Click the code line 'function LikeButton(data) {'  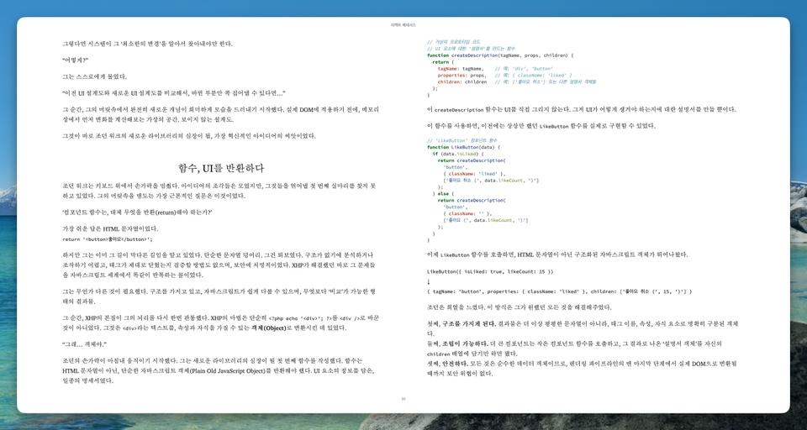click(464, 147)
